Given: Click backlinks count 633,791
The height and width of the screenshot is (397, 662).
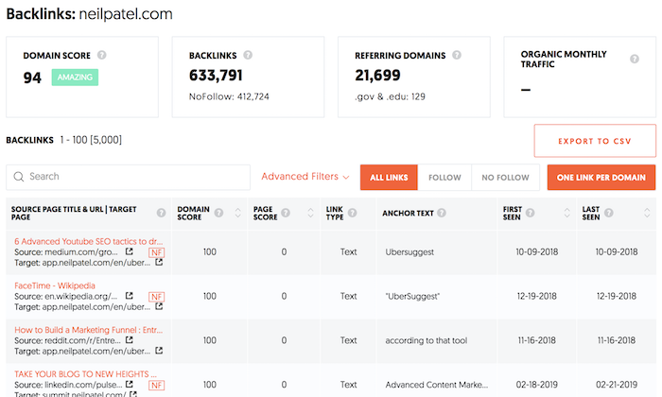Looking at the screenshot, I should pos(216,76).
